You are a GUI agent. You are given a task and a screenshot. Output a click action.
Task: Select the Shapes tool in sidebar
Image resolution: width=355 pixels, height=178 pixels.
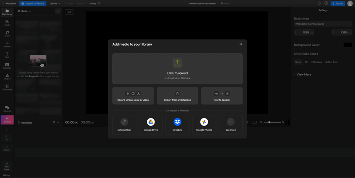(x=7, y=77)
